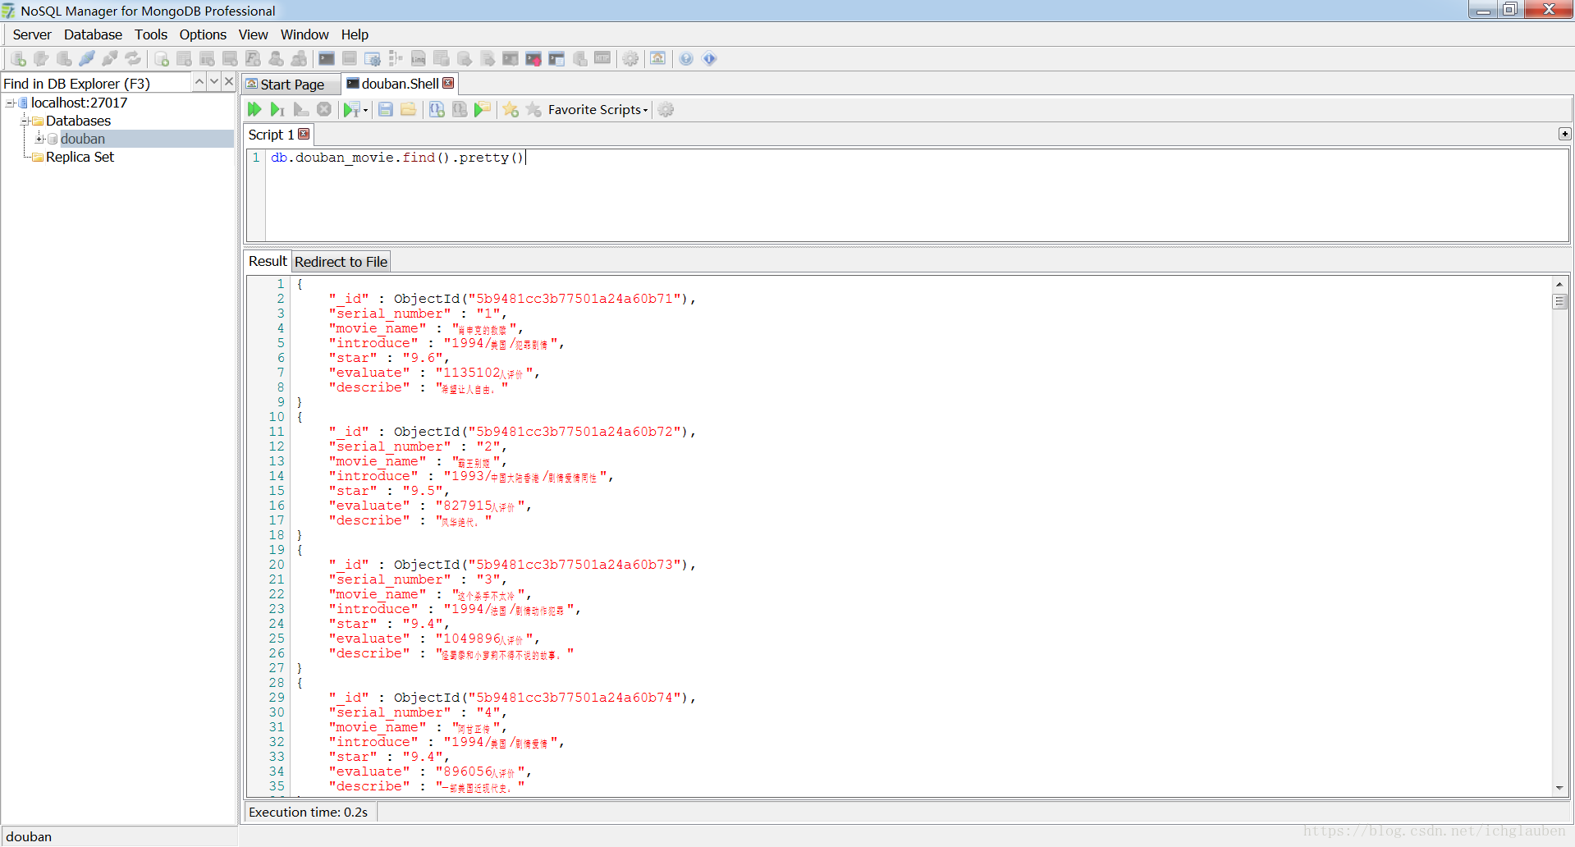
Task: Click the add script tab plus button
Action: 1564,134
